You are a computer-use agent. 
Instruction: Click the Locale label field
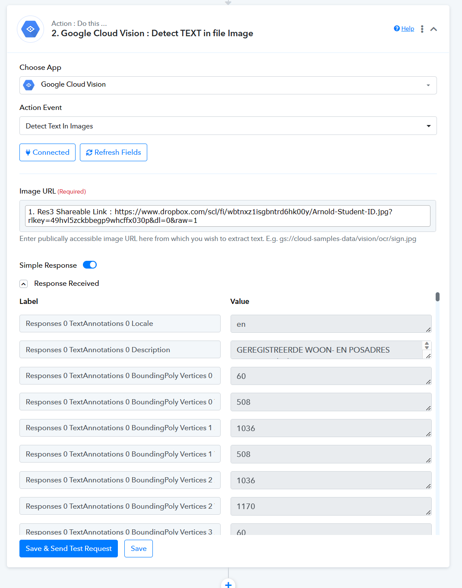[x=120, y=324]
